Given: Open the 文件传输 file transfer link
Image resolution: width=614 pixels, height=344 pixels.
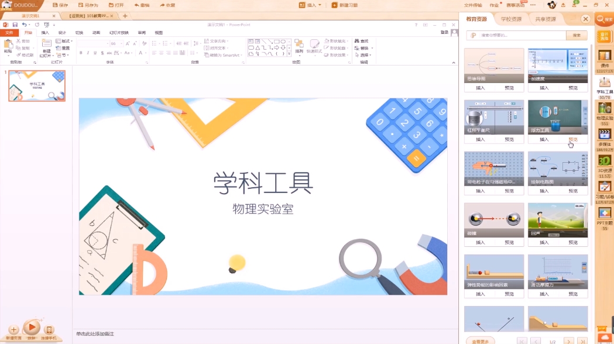Looking at the screenshot, I should coord(472,5).
